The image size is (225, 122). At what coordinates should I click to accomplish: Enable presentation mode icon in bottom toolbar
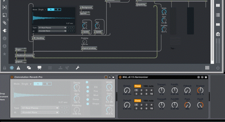(39, 68)
